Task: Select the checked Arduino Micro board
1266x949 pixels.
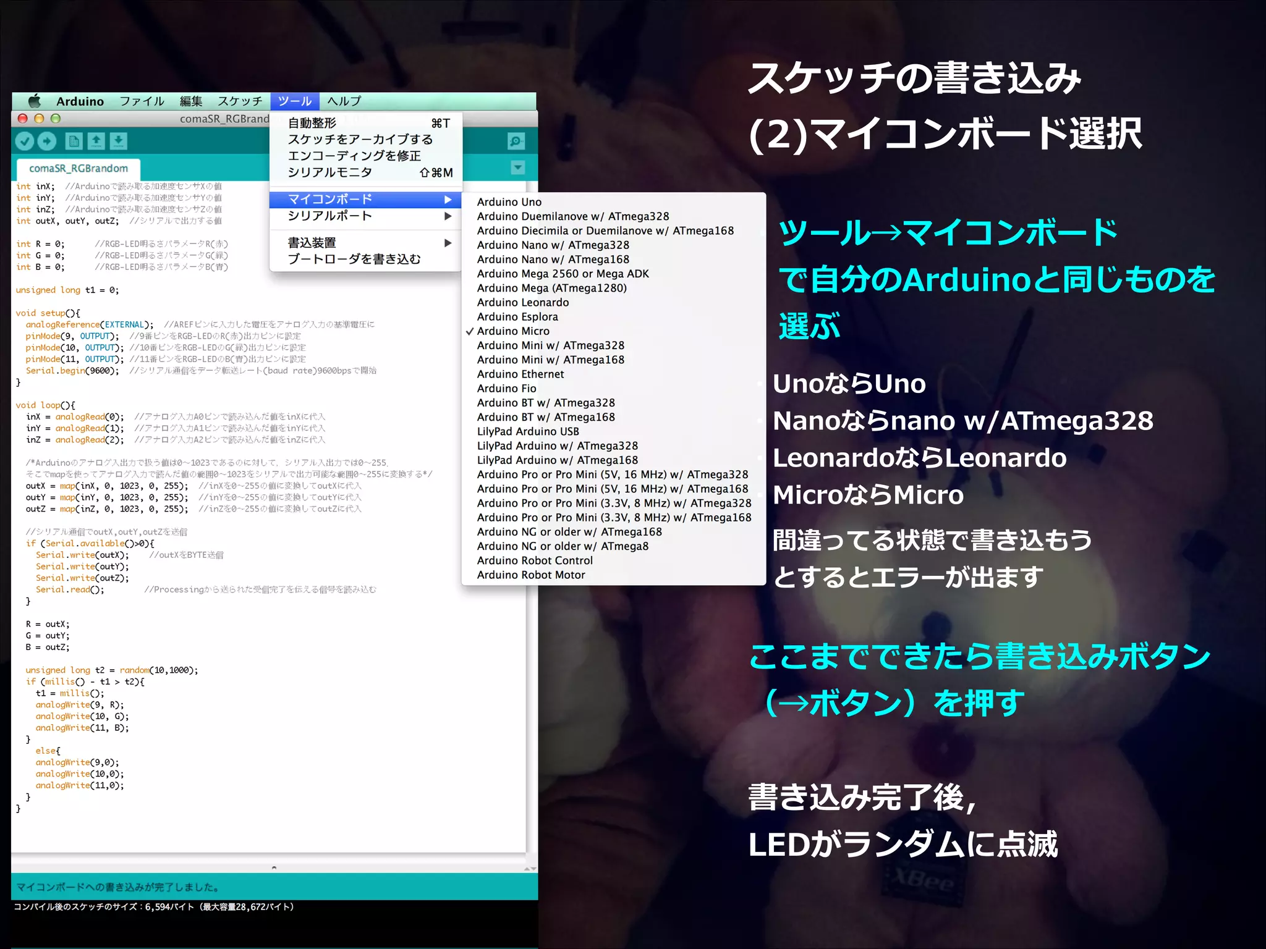Action: (x=614, y=331)
